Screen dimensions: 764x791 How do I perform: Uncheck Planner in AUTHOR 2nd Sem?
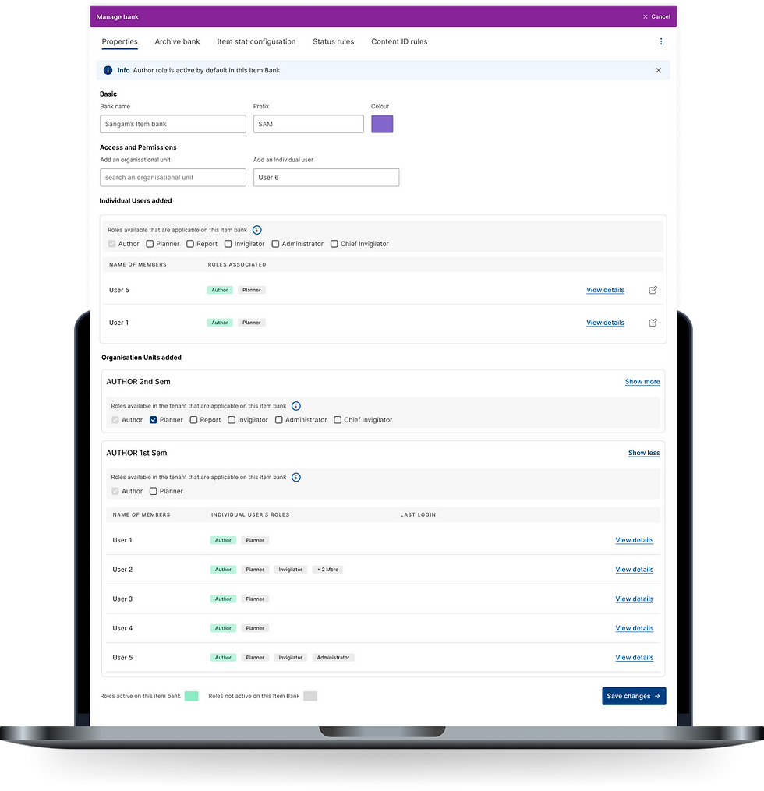point(154,420)
